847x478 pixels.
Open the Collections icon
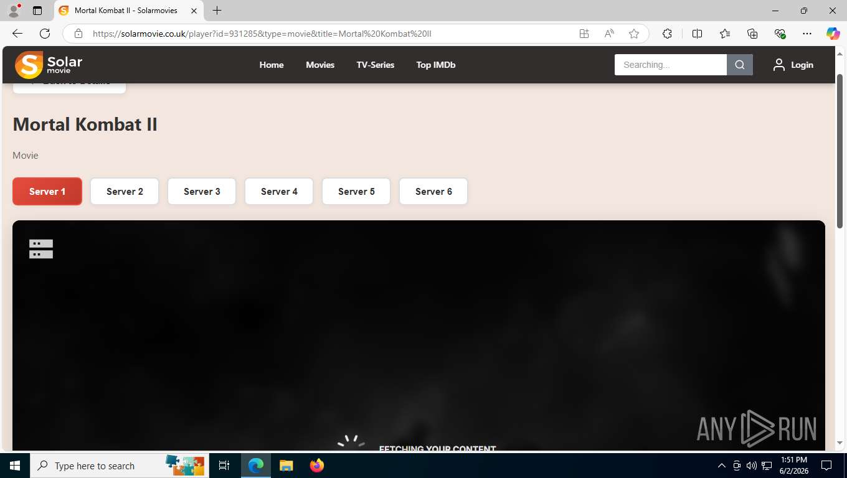(752, 34)
